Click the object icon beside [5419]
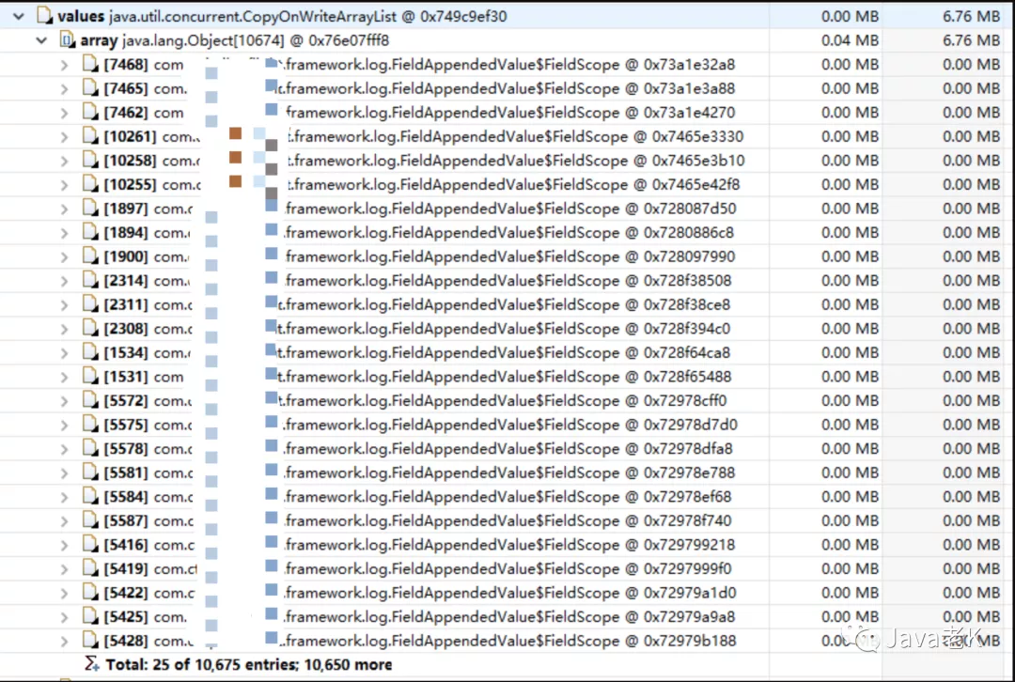1015x682 pixels. (90, 568)
